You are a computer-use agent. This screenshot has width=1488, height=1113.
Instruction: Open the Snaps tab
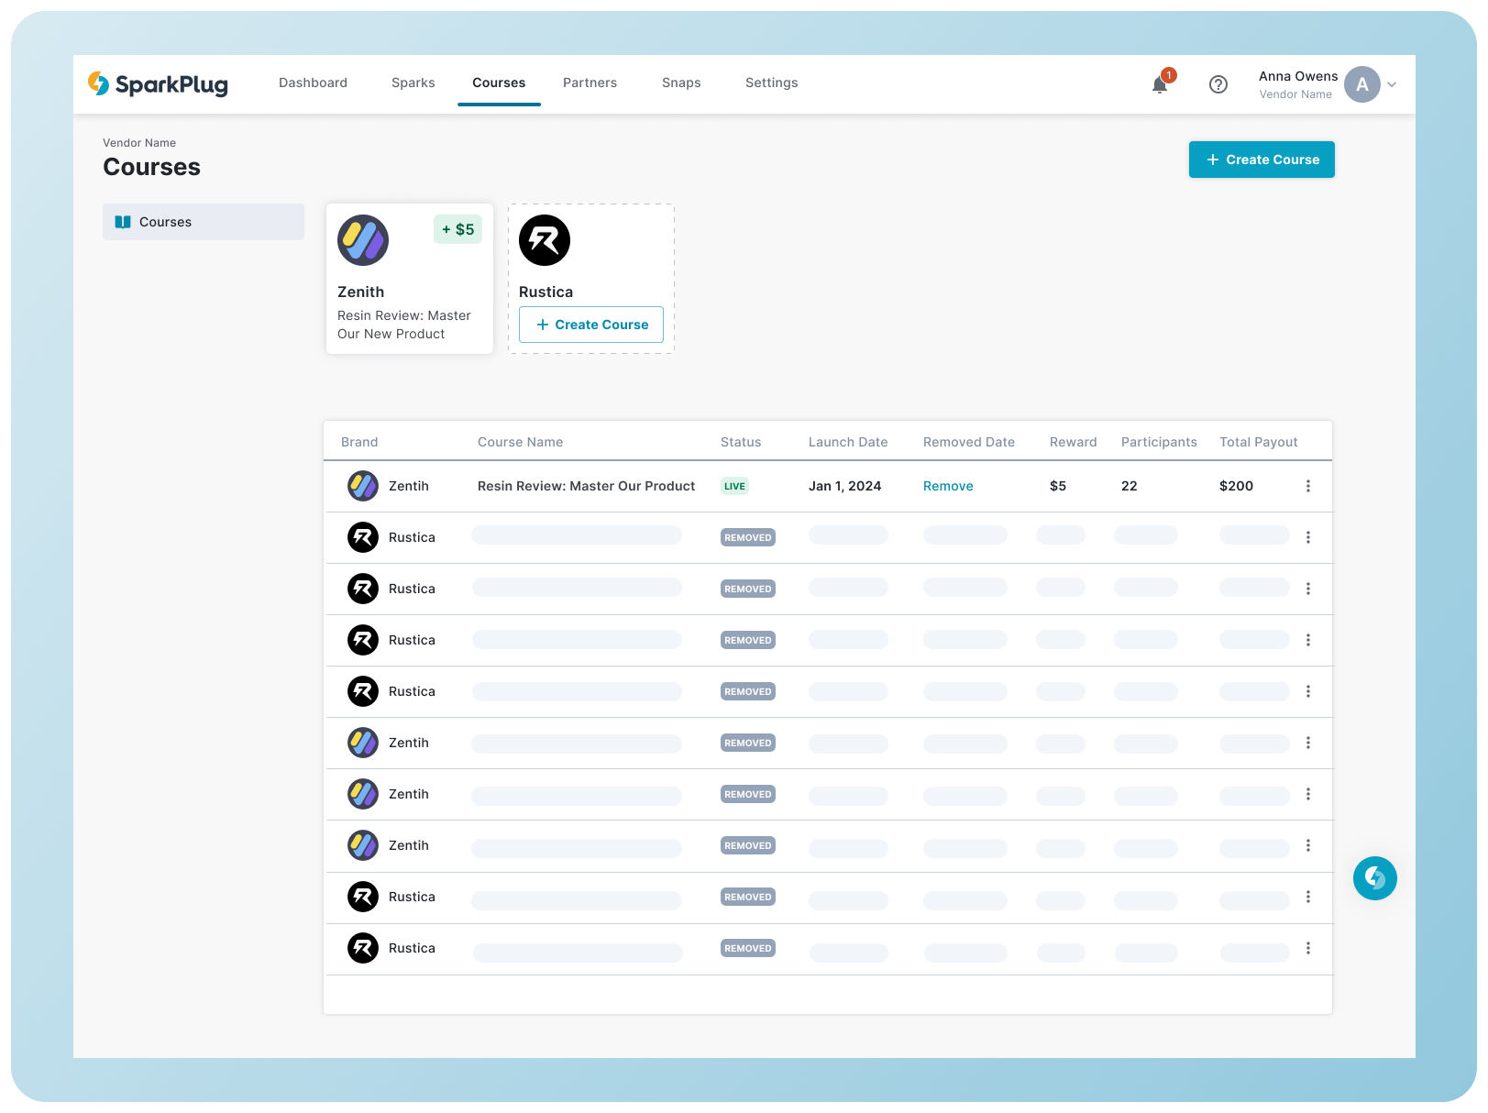click(681, 83)
